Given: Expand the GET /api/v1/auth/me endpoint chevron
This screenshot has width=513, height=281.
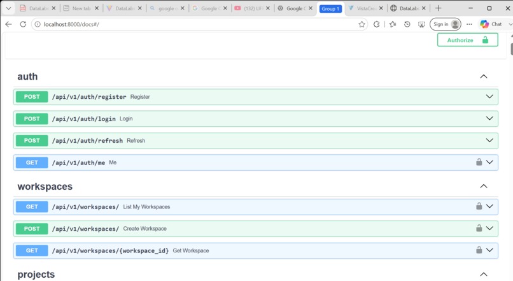Looking at the screenshot, I should tap(489, 162).
